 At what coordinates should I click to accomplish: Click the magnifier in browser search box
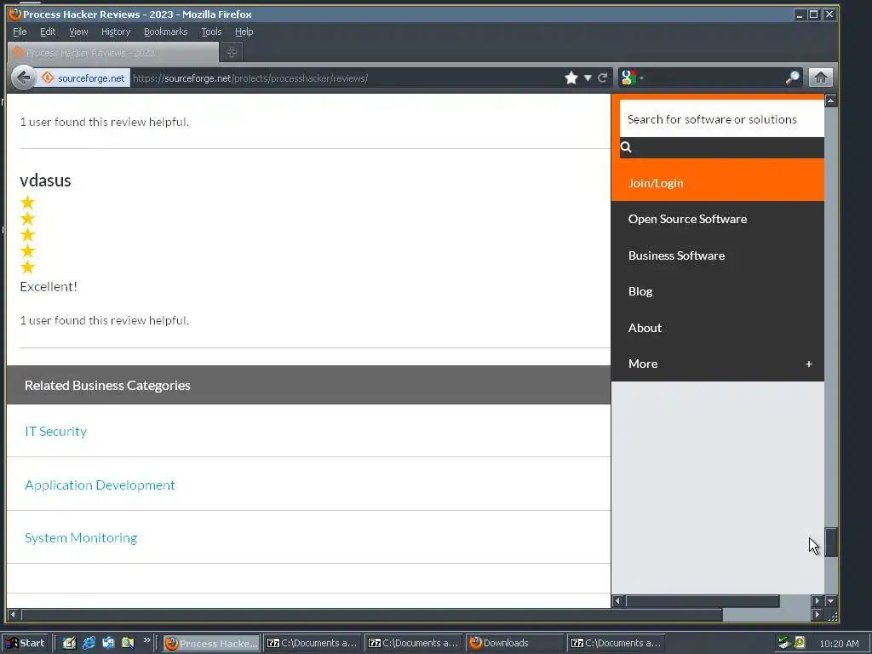pos(793,77)
